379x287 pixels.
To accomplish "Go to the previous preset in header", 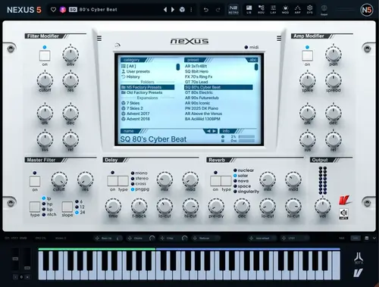I will click(x=165, y=10).
